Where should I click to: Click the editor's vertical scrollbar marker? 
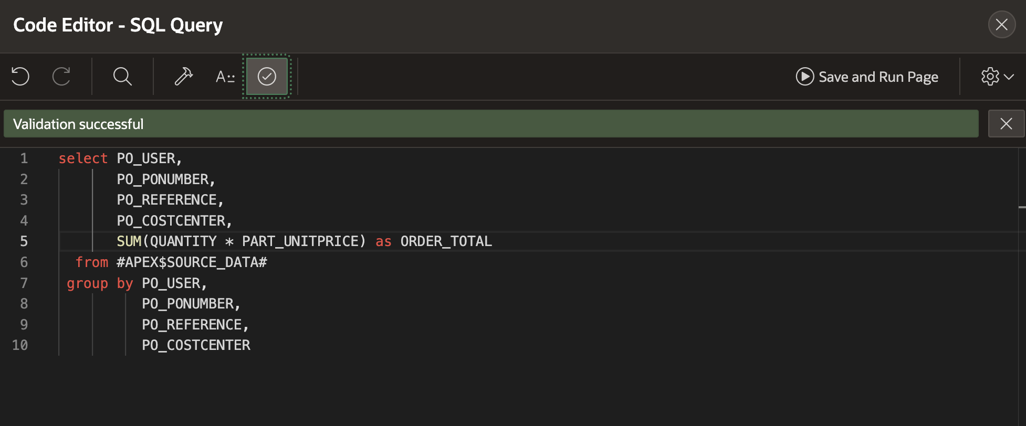[x=1022, y=208]
